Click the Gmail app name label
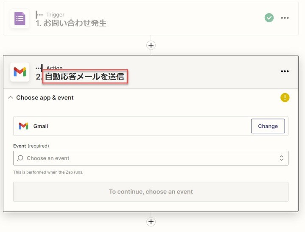This screenshot has width=305, height=232. click(x=41, y=126)
